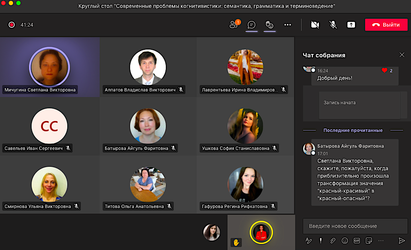Attach a file with the paperclip icon
The width and height of the screenshot is (411, 250).
pos(333,241)
